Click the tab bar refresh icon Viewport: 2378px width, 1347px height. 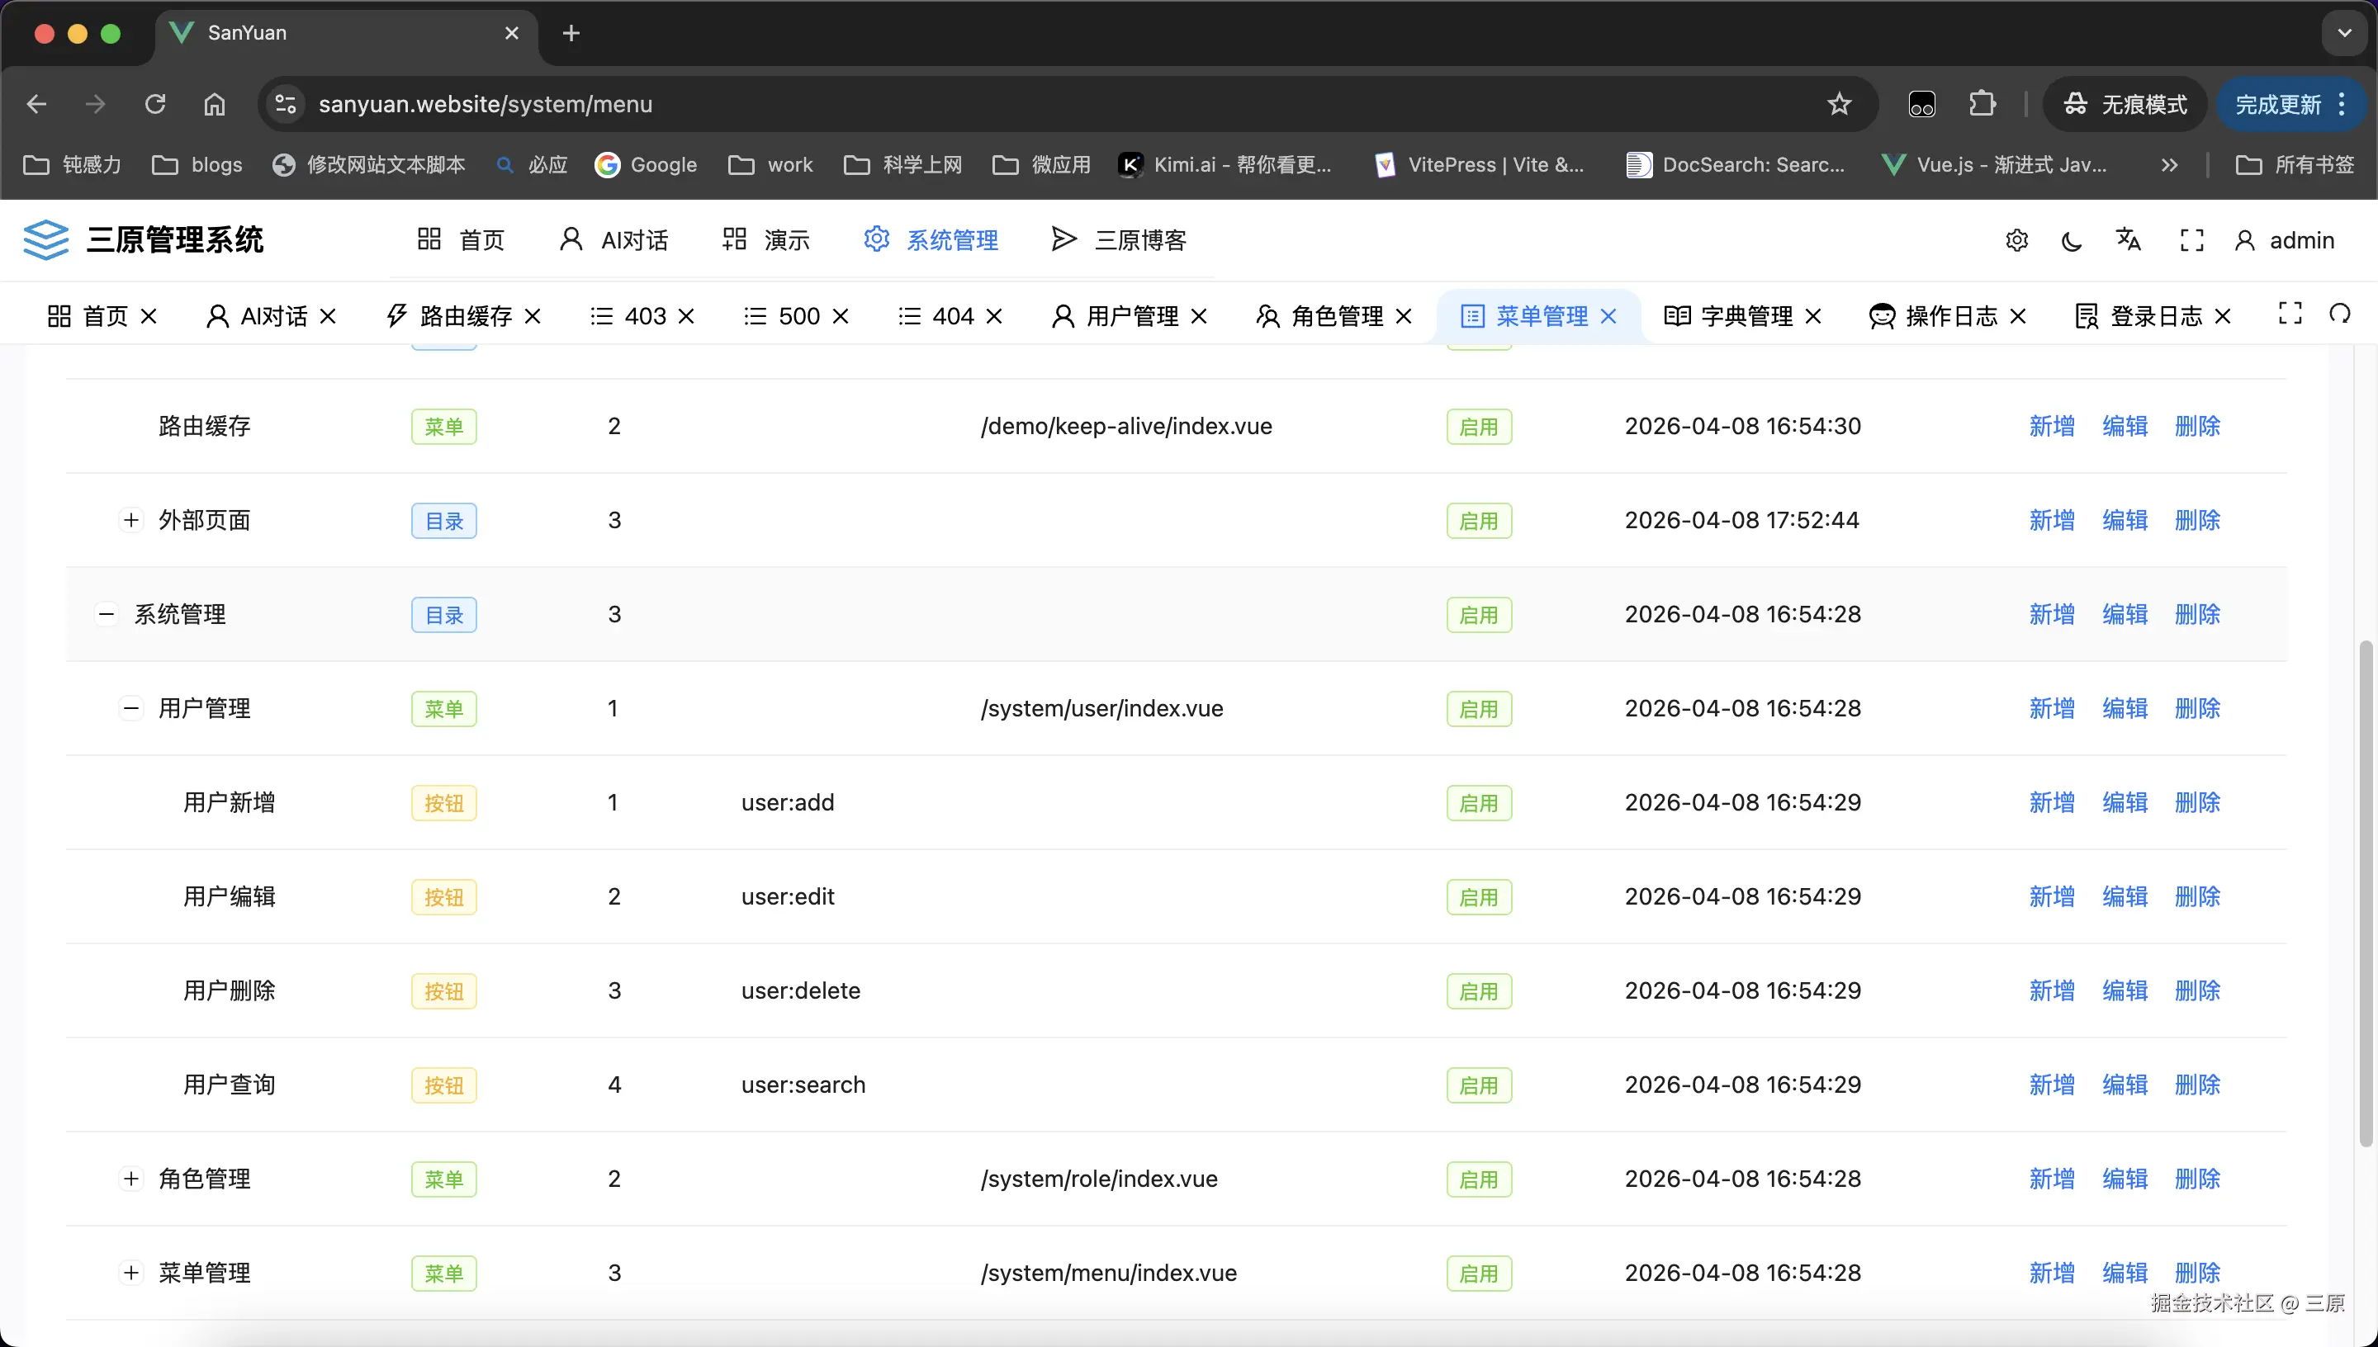pyautogui.click(x=2339, y=314)
